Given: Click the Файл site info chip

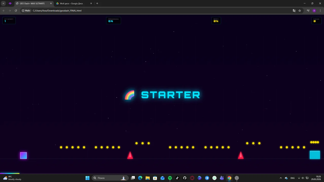Looking at the screenshot, I should 26,11.
